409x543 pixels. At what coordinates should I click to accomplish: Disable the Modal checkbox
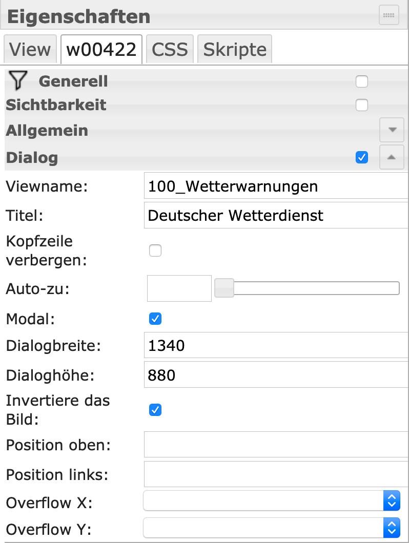155,319
